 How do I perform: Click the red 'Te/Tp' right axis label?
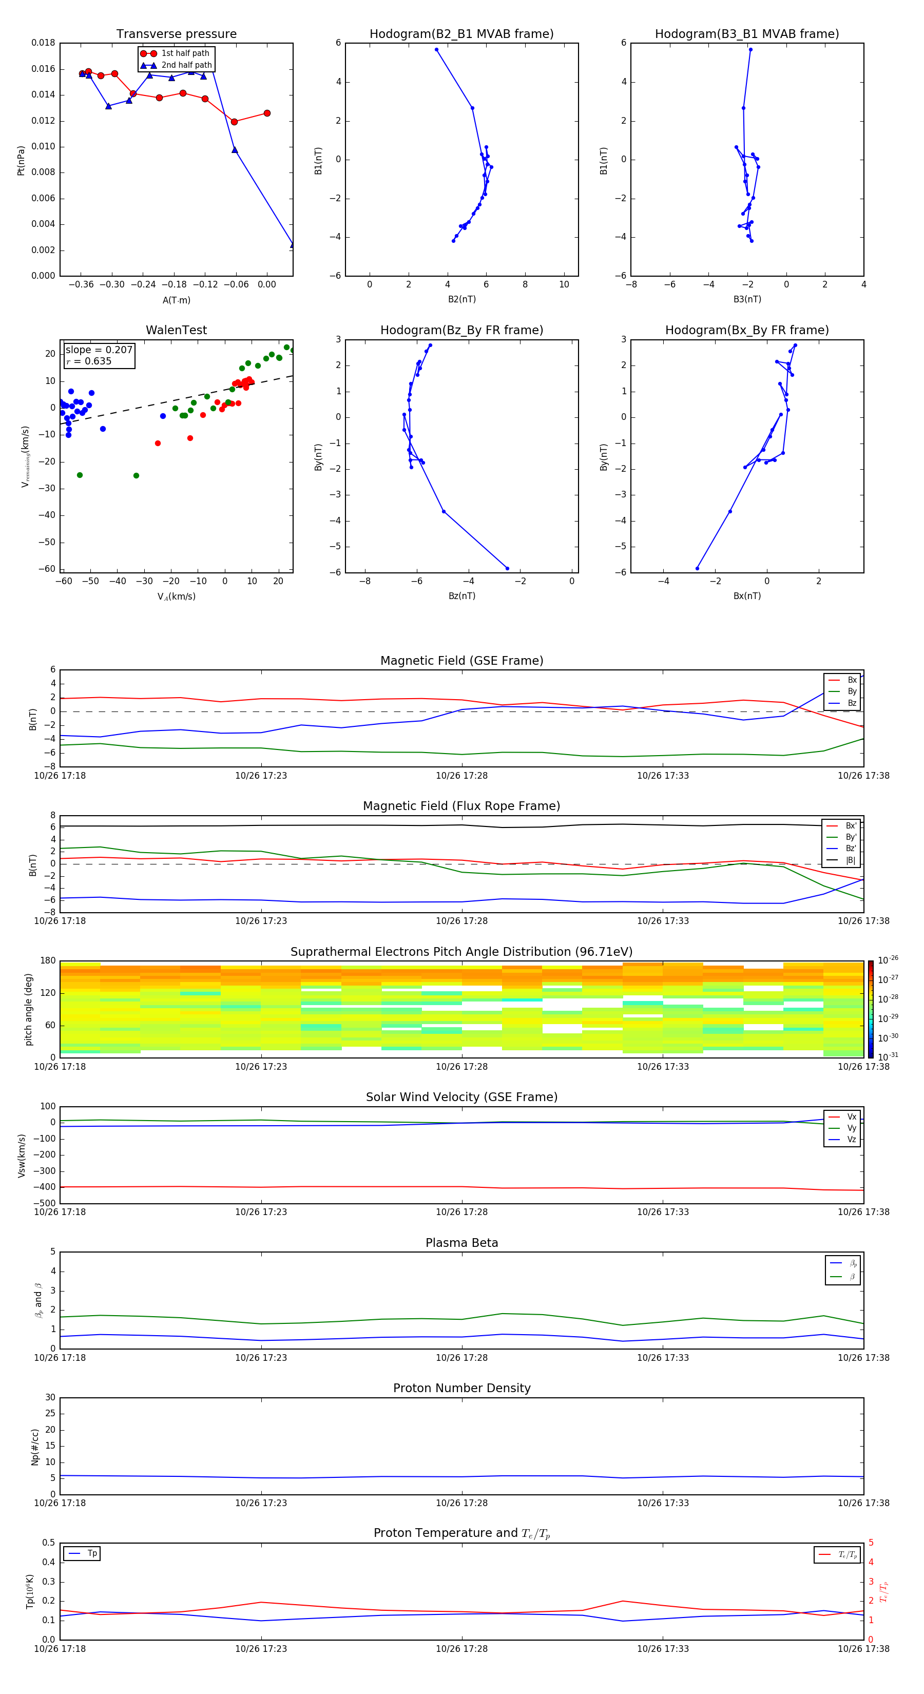click(x=884, y=1591)
